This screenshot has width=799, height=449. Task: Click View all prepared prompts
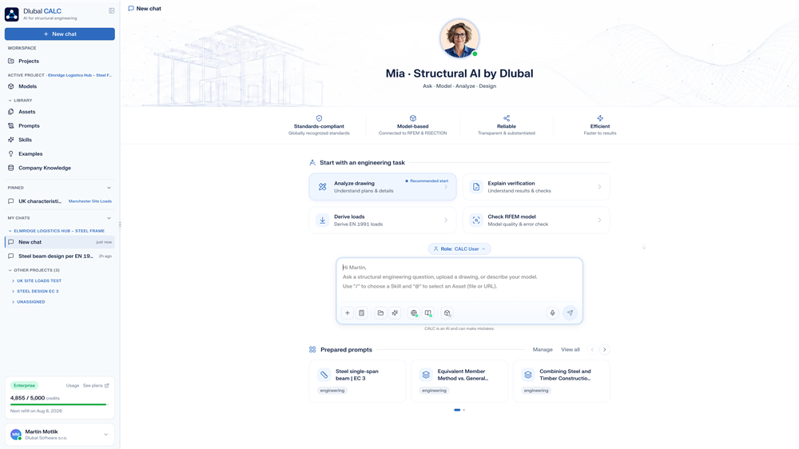pyautogui.click(x=570, y=350)
